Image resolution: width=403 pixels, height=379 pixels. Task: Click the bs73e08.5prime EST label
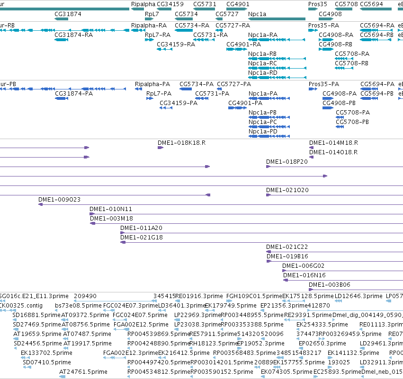[79, 305]
